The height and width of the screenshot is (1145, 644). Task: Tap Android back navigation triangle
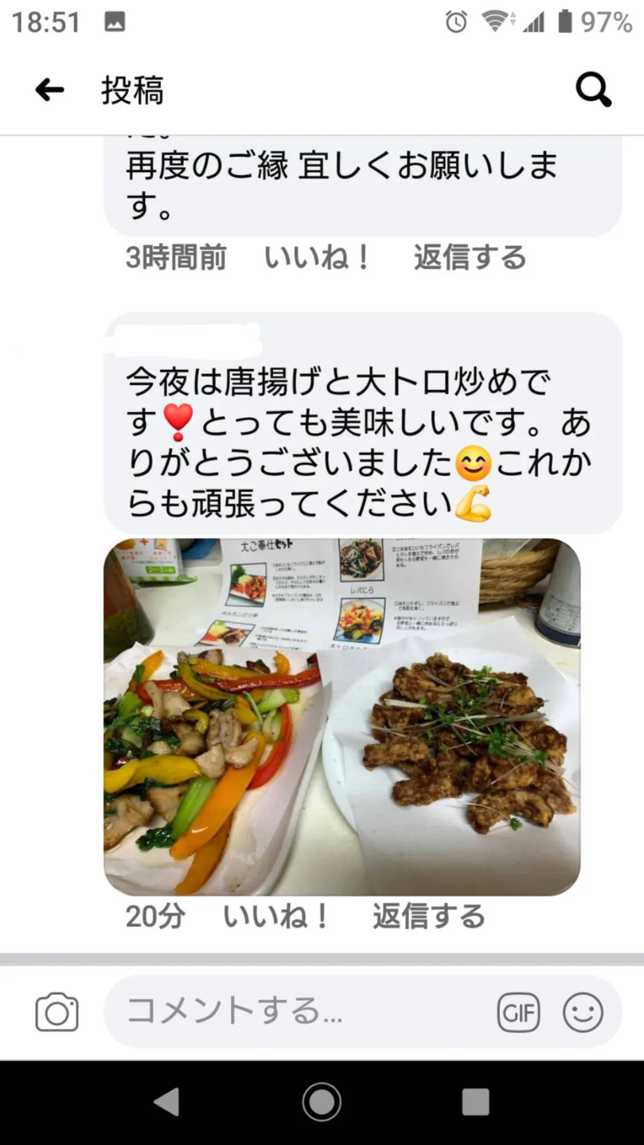167,1102
